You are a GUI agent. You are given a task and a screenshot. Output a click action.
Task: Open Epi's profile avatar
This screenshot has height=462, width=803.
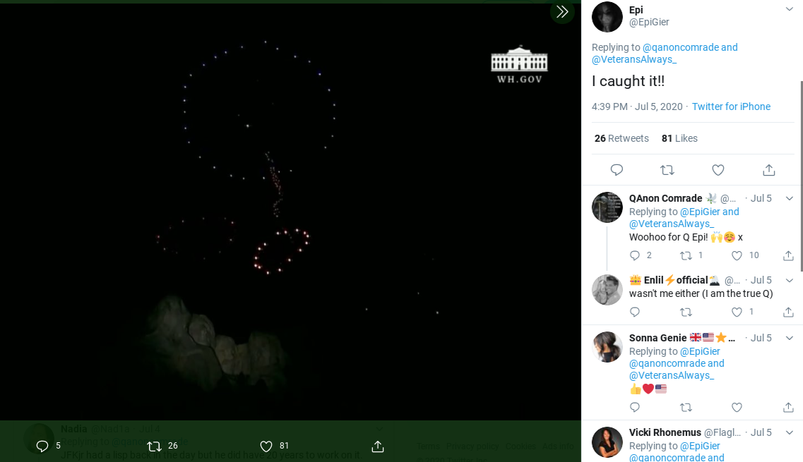tap(607, 17)
